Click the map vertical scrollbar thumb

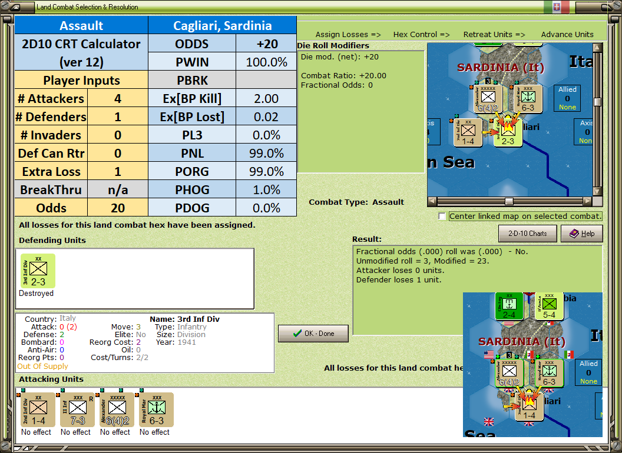[x=597, y=102]
